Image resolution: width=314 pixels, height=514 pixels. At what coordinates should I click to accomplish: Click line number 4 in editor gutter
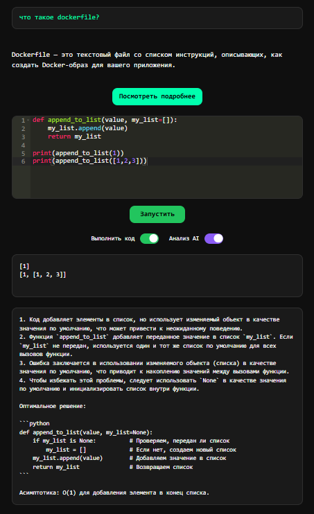point(23,145)
